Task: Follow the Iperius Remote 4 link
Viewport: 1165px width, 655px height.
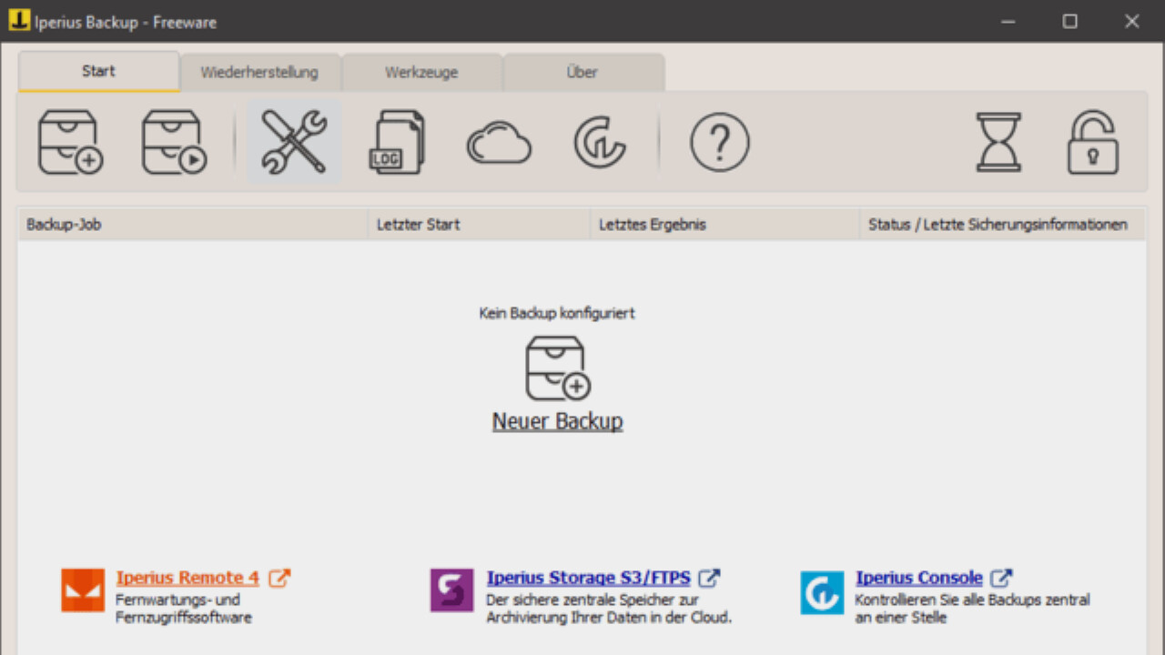Action: coord(187,578)
